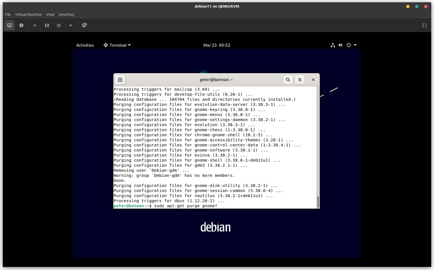Expand shutdown options dropdown arrow
The width and height of the screenshot is (434, 270).
[71, 25]
